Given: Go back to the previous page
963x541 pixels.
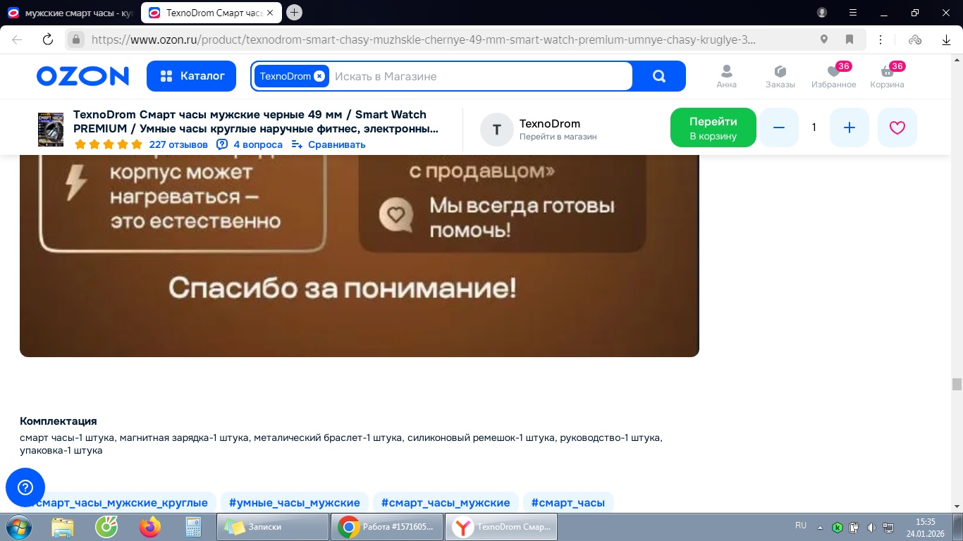Looking at the screenshot, I should (x=17, y=39).
